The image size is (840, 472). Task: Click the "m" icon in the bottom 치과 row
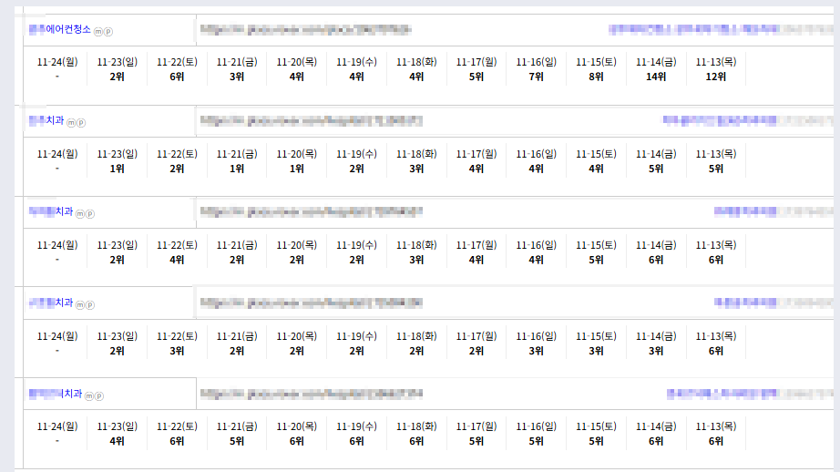pyautogui.click(x=89, y=395)
